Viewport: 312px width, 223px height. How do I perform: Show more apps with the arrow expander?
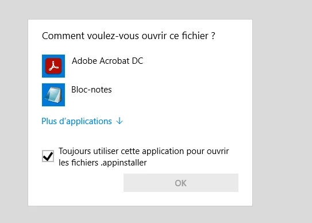120,121
